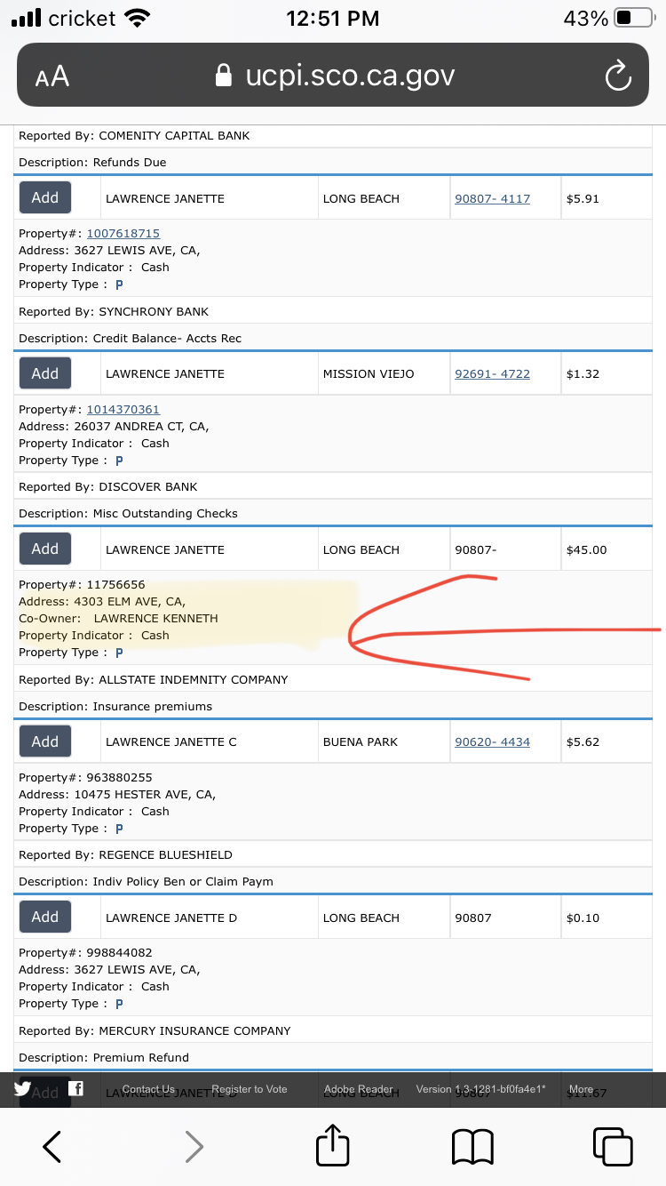Open the Twitter icon in footer

coord(22,1088)
